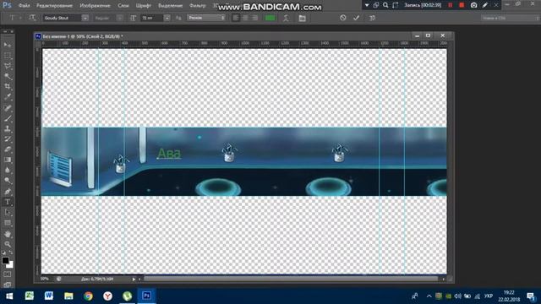Select the Brush tool

[x=8, y=118]
